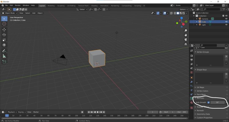Toggle the camera view icon
The width and height of the screenshot is (229, 122).
coord(185,39)
